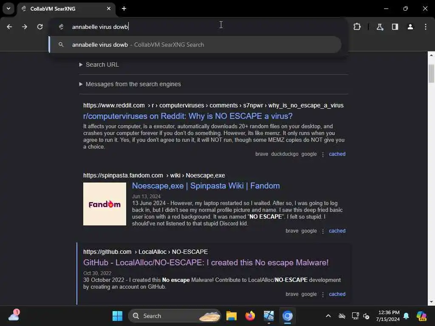This screenshot has width=435, height=326.
Task: Launch Firefox from the taskbar
Action: click(x=250, y=316)
